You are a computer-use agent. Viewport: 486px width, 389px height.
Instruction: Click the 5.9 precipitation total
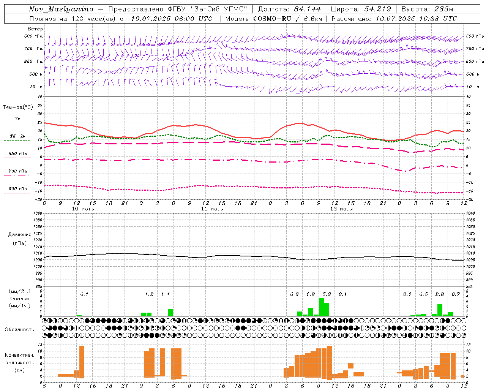pyautogui.click(x=327, y=294)
